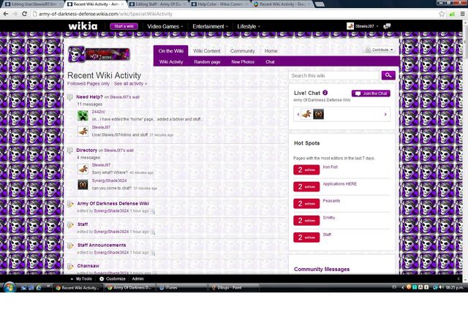468x312 pixels.
Task: Select On the Wiki tab
Action: coord(170,50)
